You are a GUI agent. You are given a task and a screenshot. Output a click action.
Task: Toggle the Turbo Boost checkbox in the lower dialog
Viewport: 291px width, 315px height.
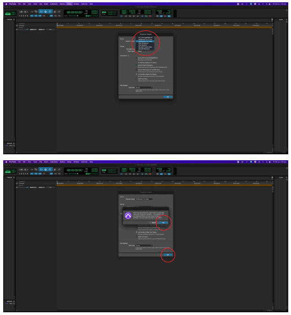pyautogui.click(x=137, y=237)
